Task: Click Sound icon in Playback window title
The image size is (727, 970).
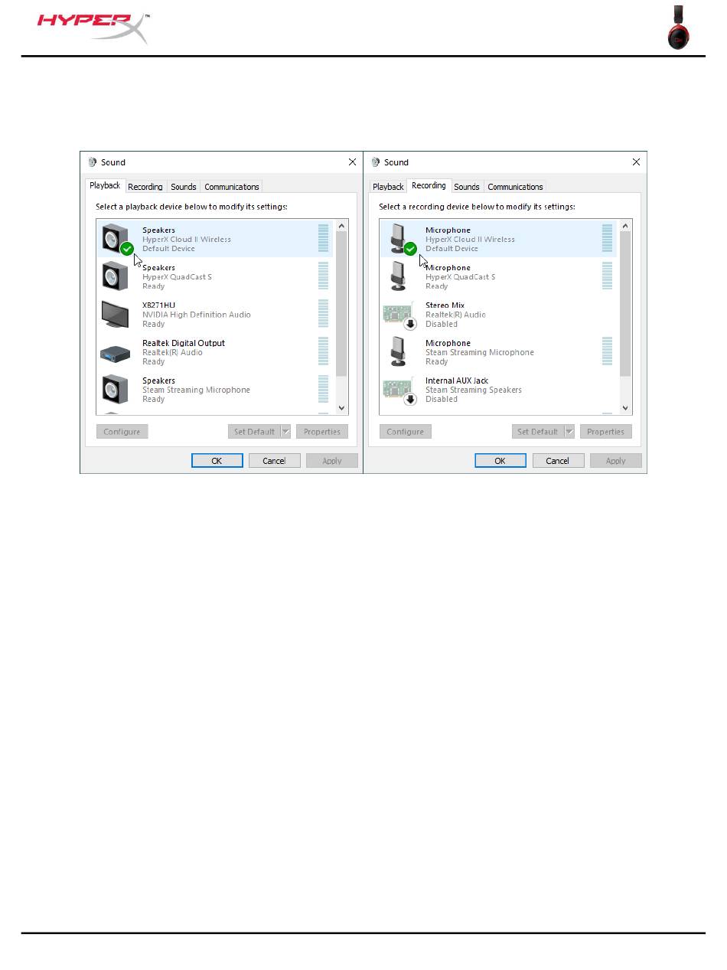Action: tap(93, 162)
